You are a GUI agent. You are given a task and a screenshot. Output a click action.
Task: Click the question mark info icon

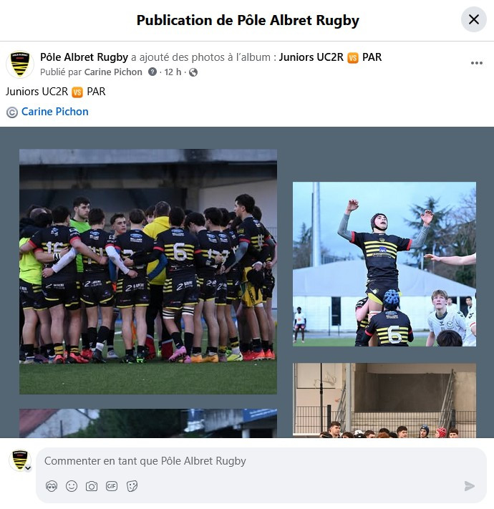(x=152, y=72)
